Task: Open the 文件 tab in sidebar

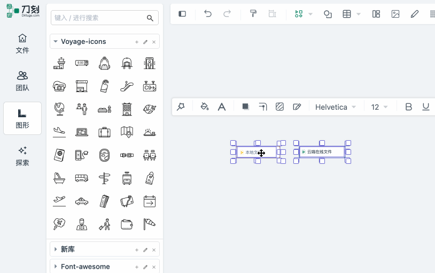Action: [x=22, y=43]
